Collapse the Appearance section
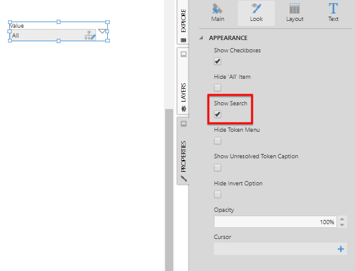 pos(201,38)
